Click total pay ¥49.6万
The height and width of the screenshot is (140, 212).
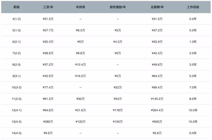click(157, 65)
